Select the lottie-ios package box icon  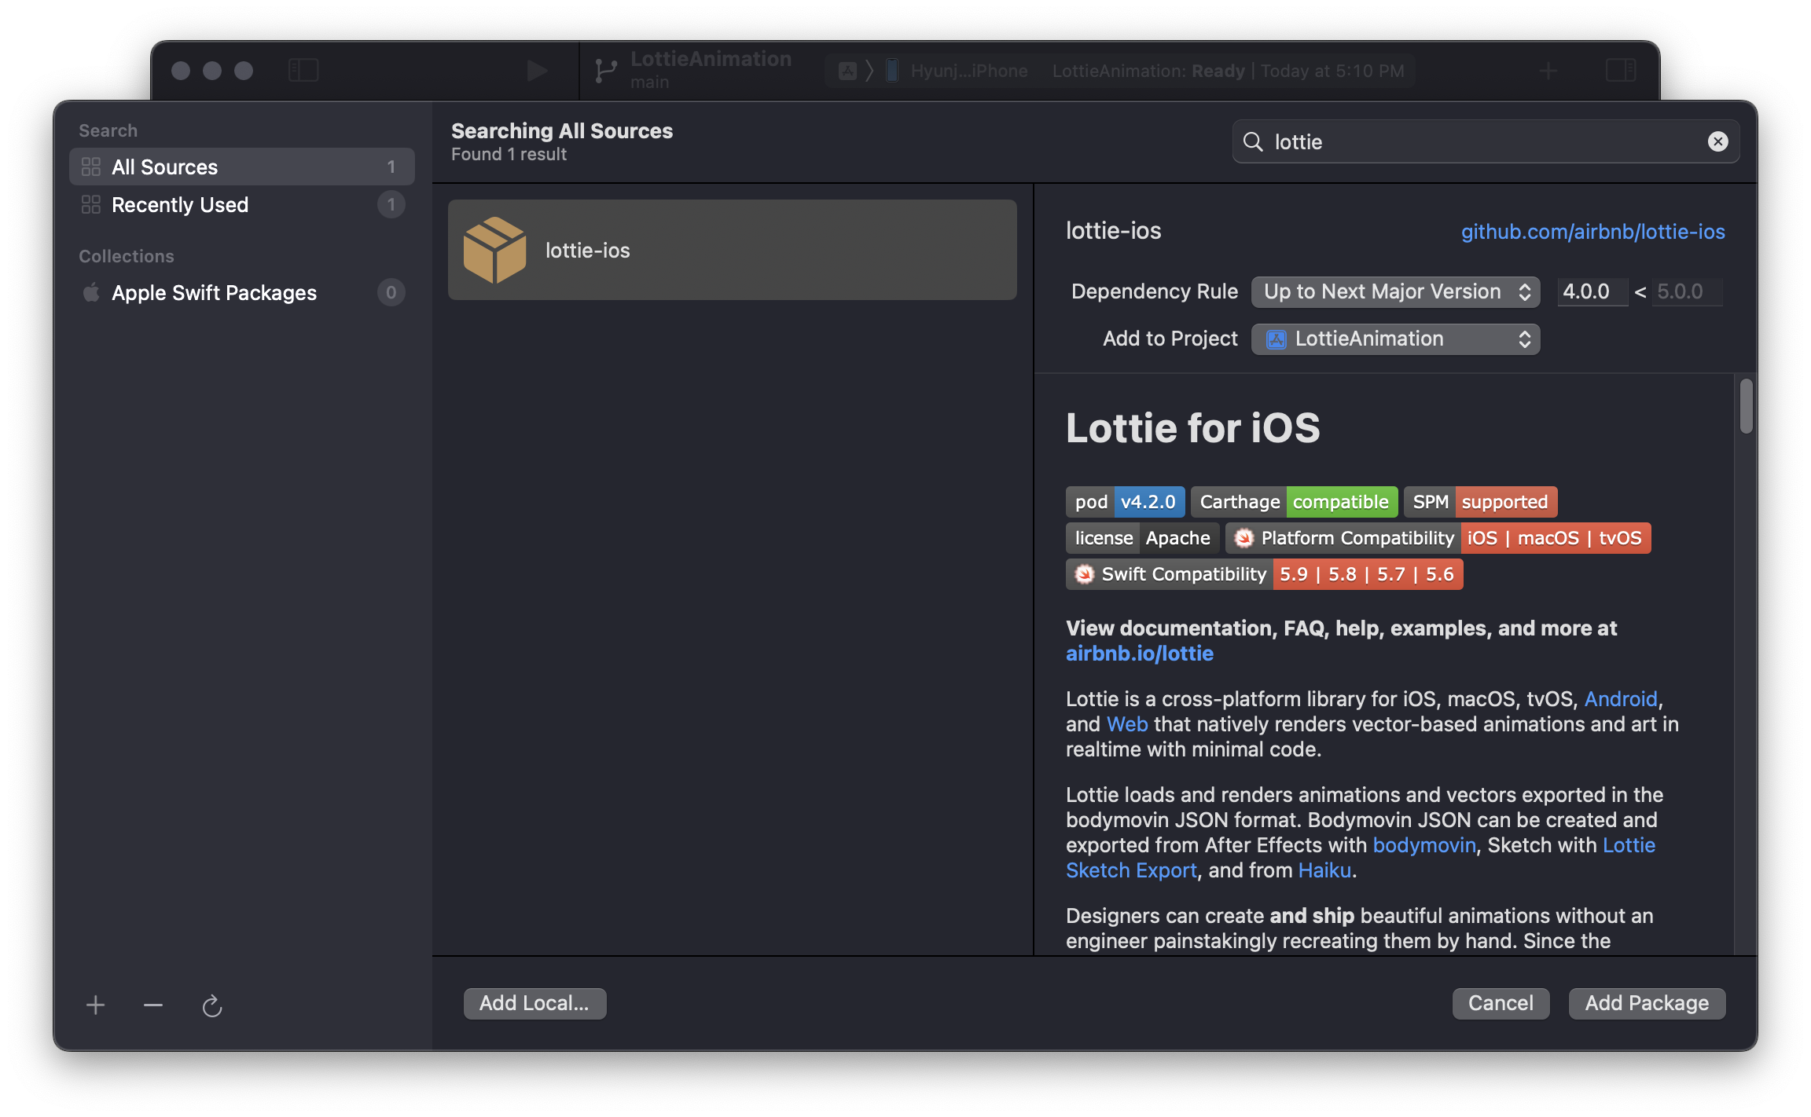(x=494, y=250)
